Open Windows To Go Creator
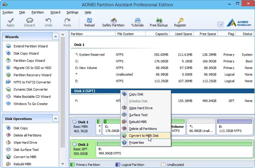 pos(31,104)
